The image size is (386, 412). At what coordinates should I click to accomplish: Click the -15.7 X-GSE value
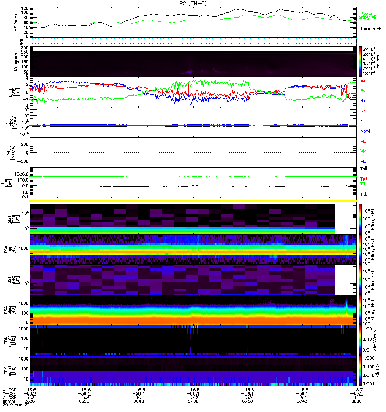[x=356, y=390]
